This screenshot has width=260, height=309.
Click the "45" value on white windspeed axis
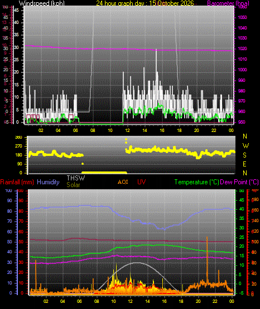16,10
